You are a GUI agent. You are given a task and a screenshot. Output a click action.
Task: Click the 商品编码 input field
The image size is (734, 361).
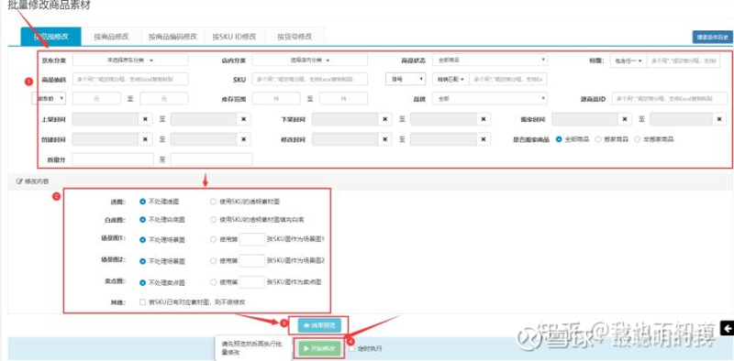pyautogui.click(x=130, y=79)
